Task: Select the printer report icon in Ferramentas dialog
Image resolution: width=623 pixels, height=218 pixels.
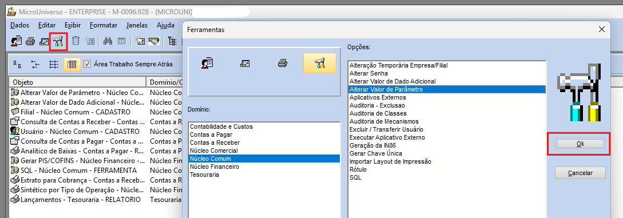Action: click(x=283, y=63)
